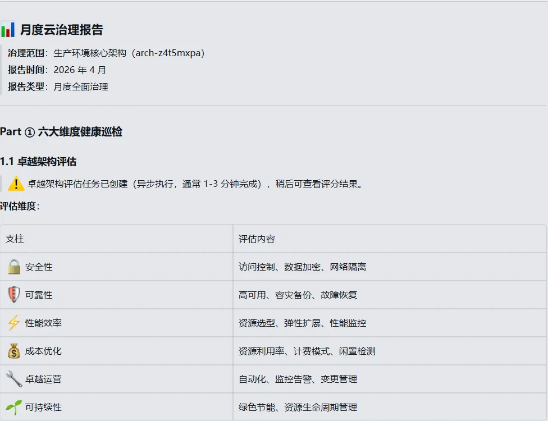Click the 1.1 卓越架构评估 section heading
Image resolution: width=548 pixels, height=421 pixels.
(39, 161)
